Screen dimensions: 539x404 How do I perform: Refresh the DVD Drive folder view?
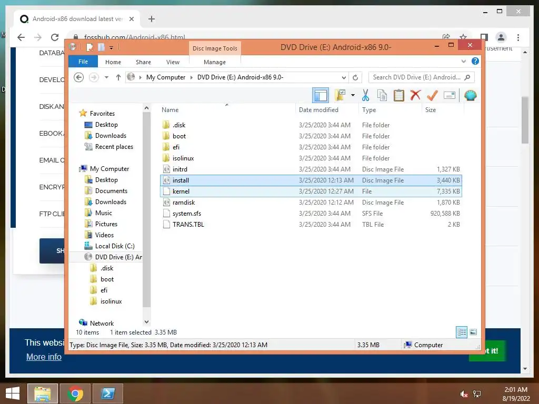coord(355,78)
